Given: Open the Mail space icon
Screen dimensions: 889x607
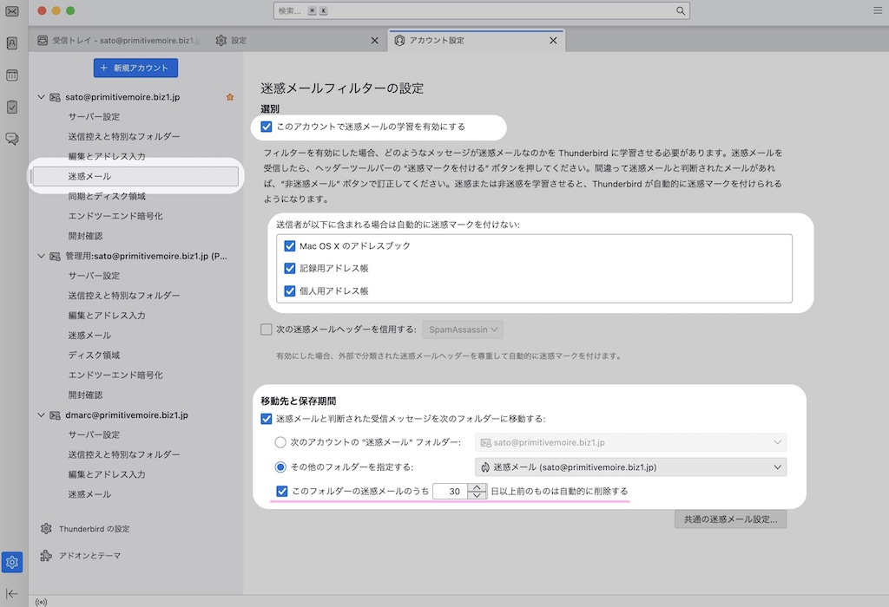Looking at the screenshot, I should click(x=12, y=11).
